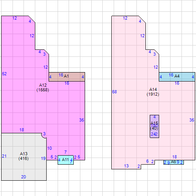Select the A12 (1558) area label
This screenshot has width=196, height=196.
(x=43, y=87)
